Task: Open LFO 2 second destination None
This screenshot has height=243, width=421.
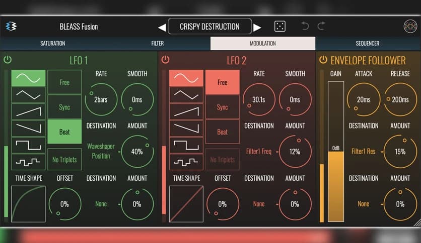Action: [259, 204]
